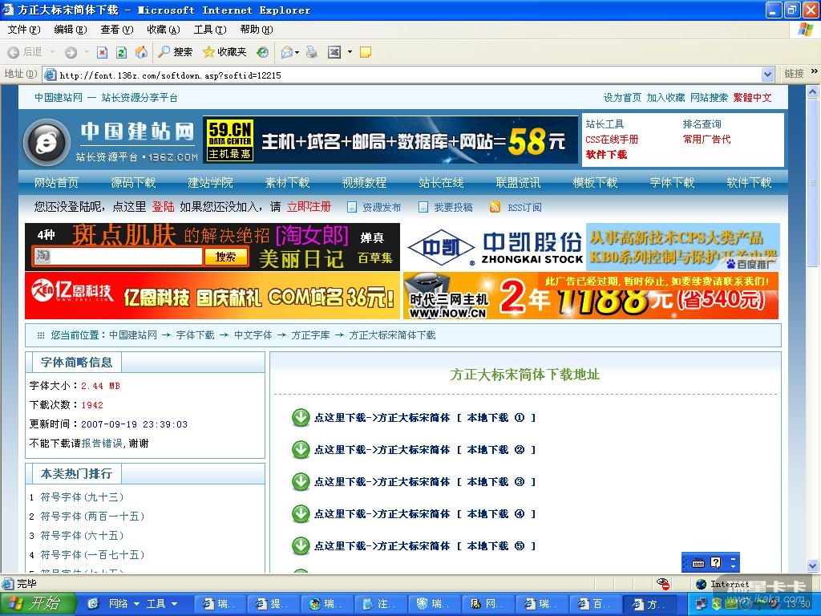This screenshot has height=616, width=821.
Task: Click the 59.CN 58元 hosting banner
Action: coord(390,140)
